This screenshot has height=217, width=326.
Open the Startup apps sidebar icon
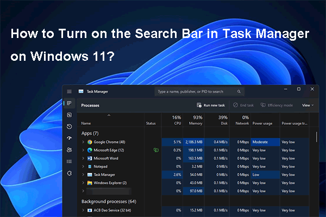click(69, 138)
